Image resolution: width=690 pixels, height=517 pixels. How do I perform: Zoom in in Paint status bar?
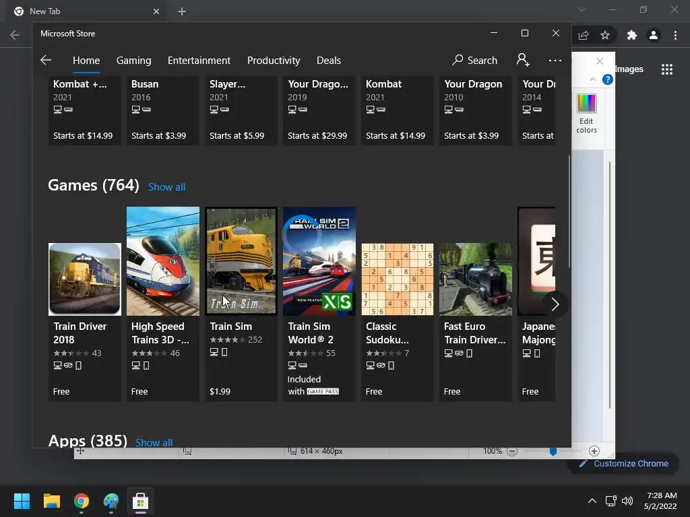(x=594, y=451)
